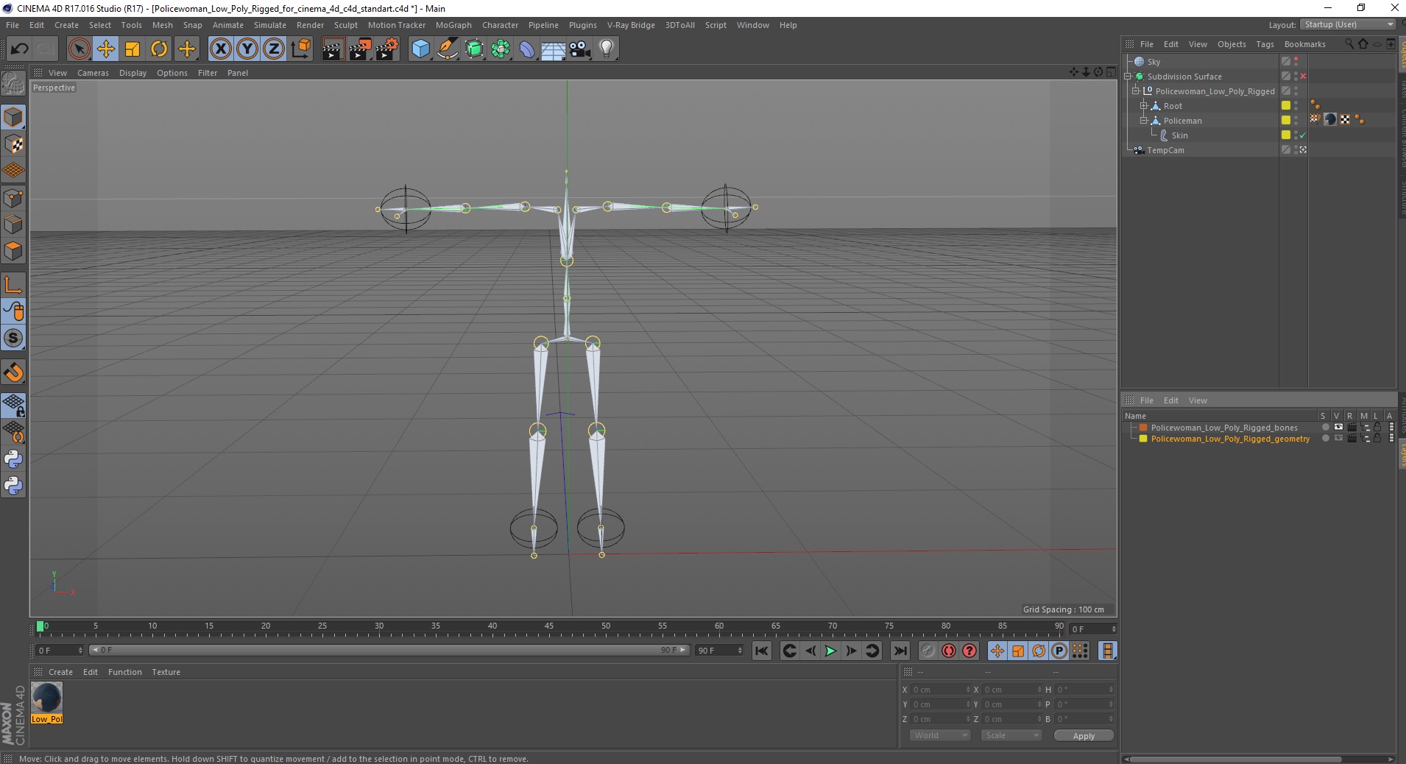The height and width of the screenshot is (764, 1406).
Task: Click yellow layer swatch of Root
Action: tap(1286, 106)
